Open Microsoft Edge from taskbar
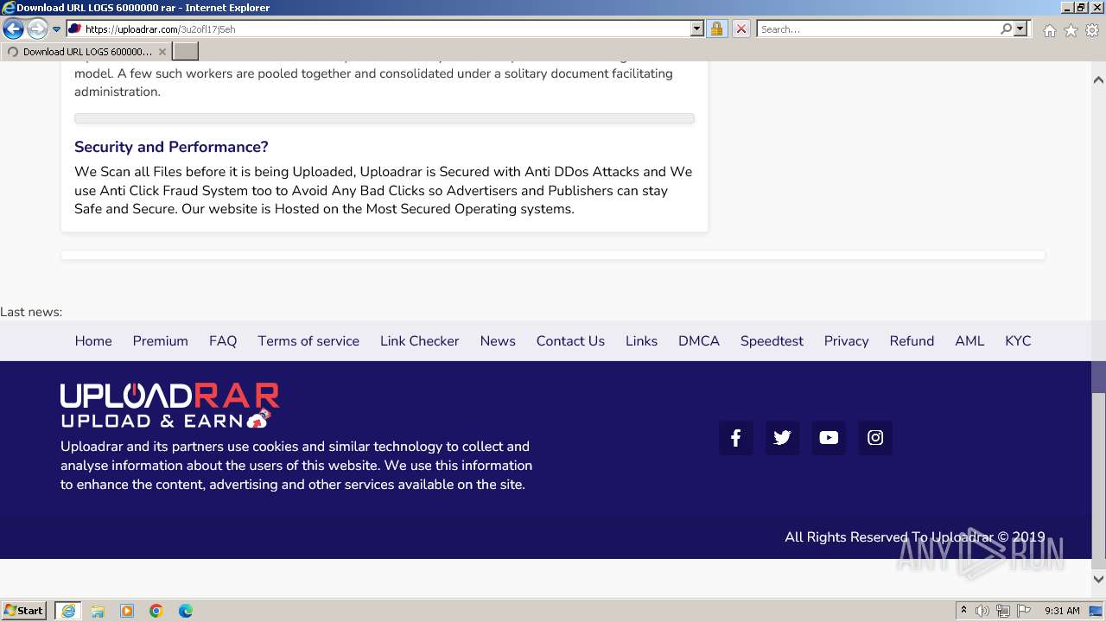 pos(186,611)
